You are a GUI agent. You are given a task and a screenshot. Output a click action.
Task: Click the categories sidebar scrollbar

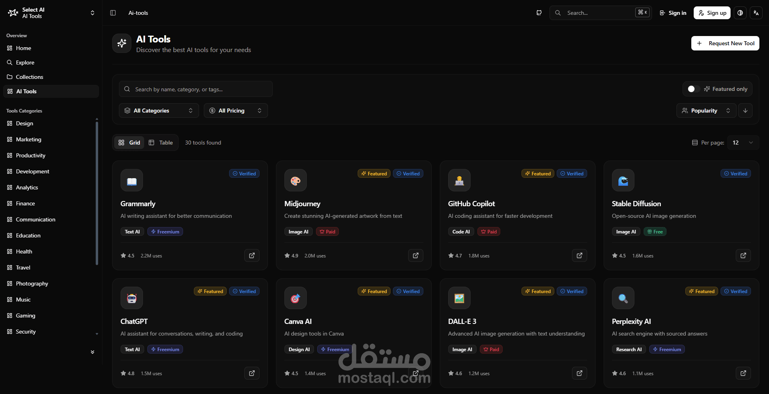point(97,193)
